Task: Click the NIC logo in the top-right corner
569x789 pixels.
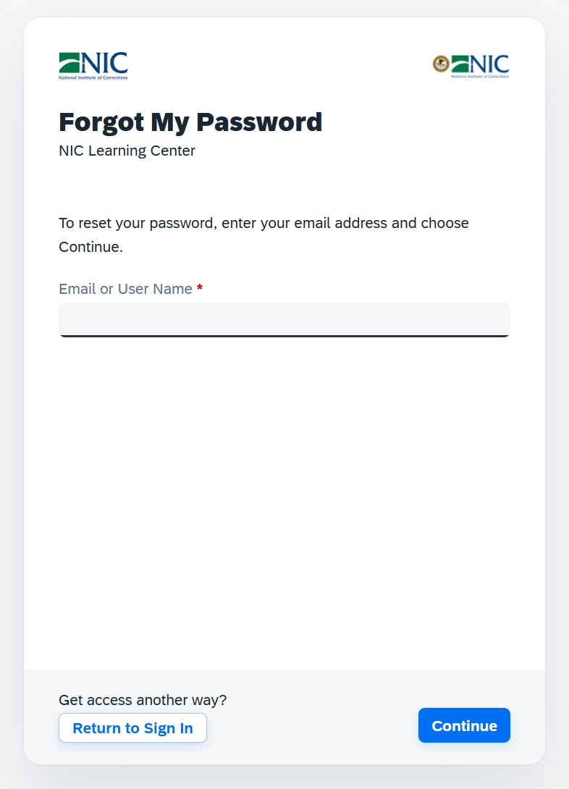Action: 471,64
